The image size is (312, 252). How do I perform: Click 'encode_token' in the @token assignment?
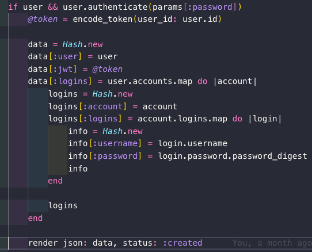102,20
